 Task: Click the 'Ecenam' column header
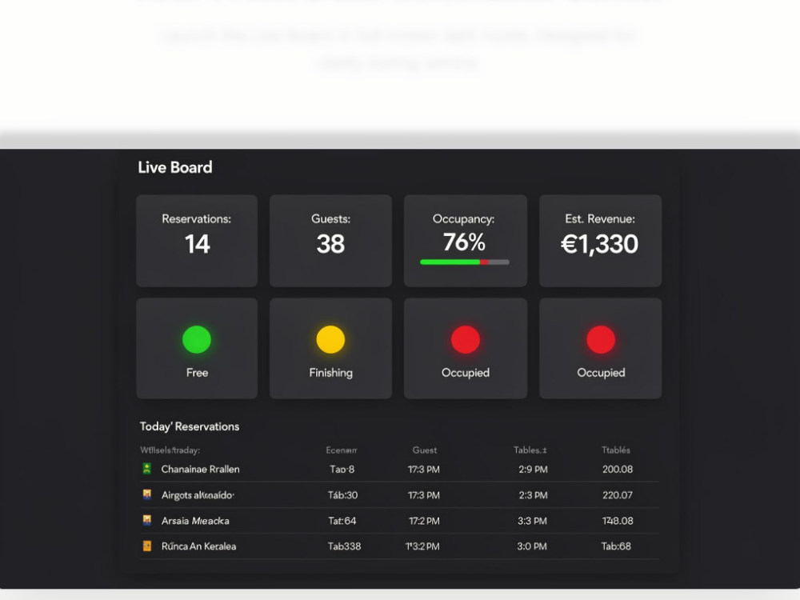pos(342,450)
